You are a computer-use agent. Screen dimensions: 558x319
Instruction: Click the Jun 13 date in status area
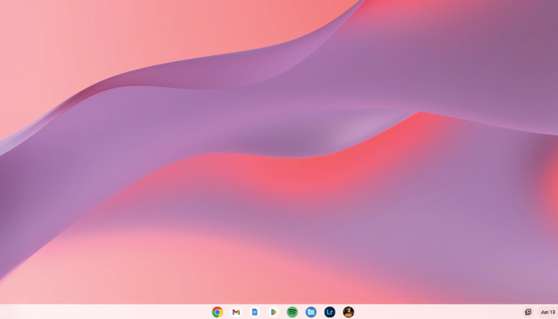coord(548,312)
